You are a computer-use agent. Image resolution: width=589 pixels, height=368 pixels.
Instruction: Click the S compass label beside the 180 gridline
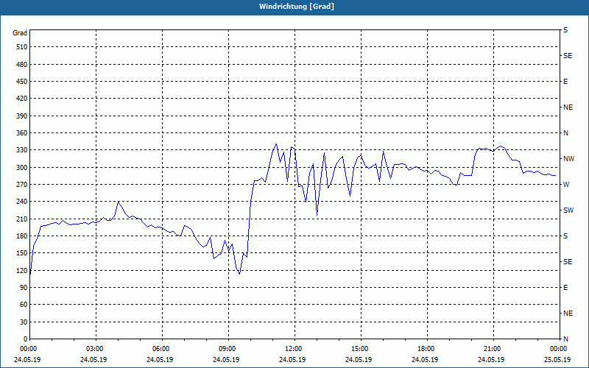[565, 236]
